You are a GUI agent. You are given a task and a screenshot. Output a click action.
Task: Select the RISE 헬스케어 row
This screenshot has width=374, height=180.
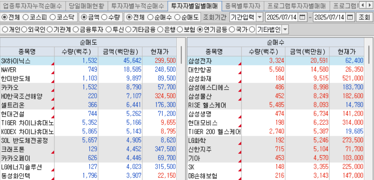click(276, 105)
